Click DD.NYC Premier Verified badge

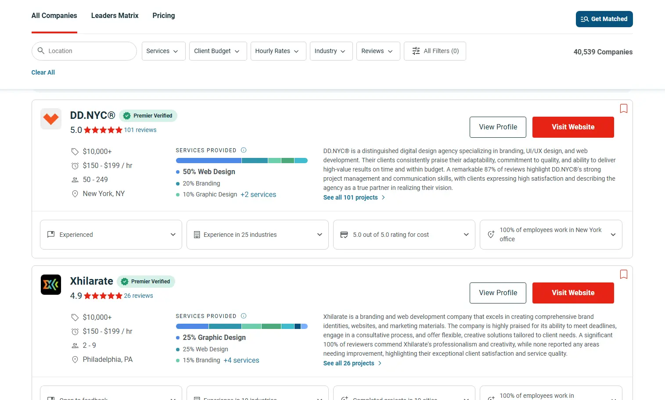pyautogui.click(x=148, y=116)
